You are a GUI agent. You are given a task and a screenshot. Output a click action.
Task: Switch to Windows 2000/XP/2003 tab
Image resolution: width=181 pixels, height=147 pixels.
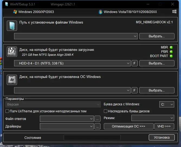coord(34,12)
